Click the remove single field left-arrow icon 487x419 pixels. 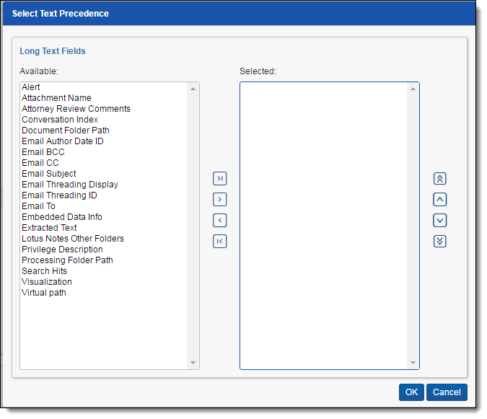[220, 221]
